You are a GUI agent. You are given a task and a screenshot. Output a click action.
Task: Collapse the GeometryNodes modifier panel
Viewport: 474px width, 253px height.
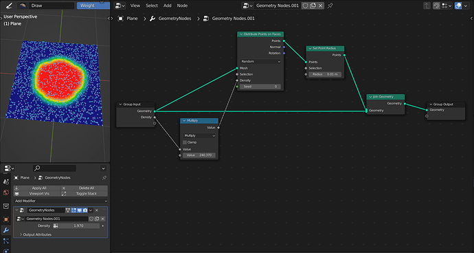coord(17,210)
